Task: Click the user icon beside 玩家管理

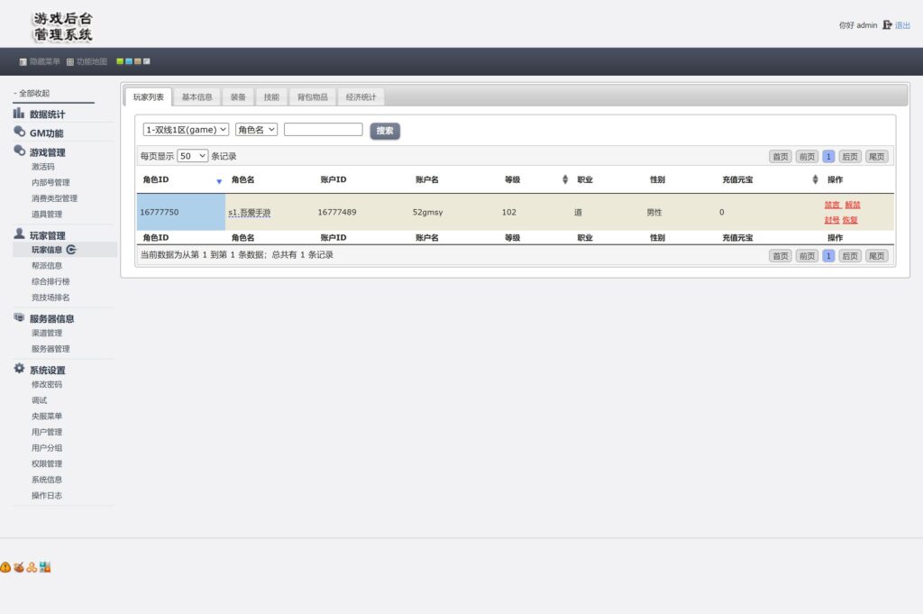Action: tap(19, 234)
